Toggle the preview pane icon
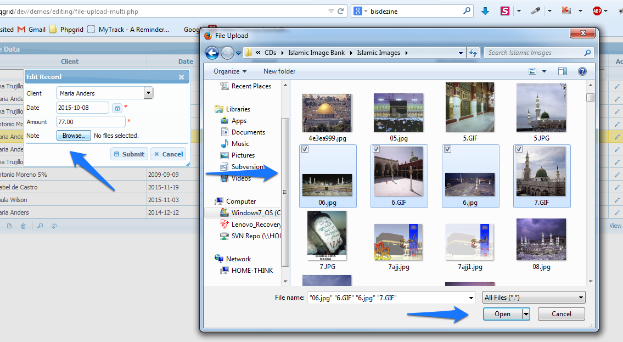Viewport: 623px width, 342px height. (x=562, y=71)
